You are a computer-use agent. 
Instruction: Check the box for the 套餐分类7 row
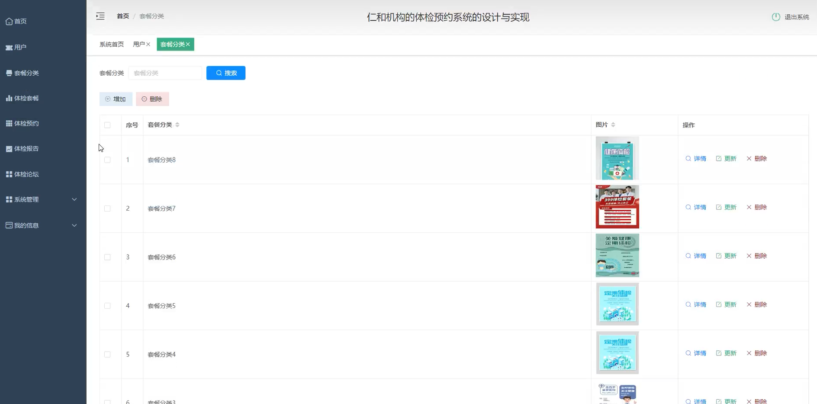(107, 208)
